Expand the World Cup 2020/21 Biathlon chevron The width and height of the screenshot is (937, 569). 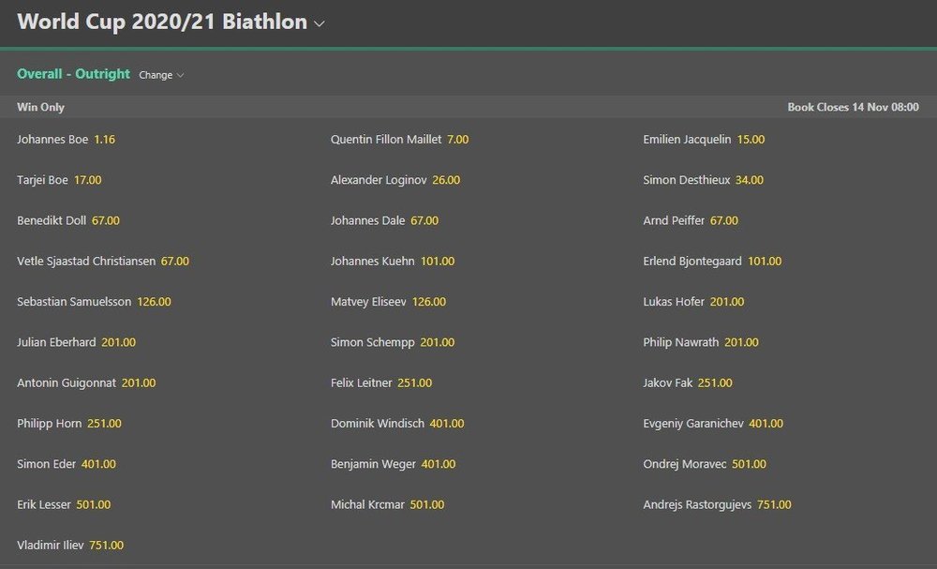tap(320, 23)
